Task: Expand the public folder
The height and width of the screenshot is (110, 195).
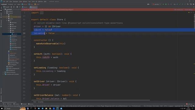Action: coord(7,19)
